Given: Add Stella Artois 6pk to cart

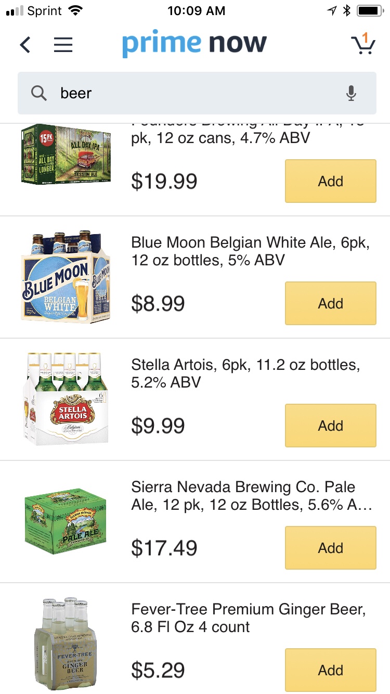Looking at the screenshot, I should (330, 426).
